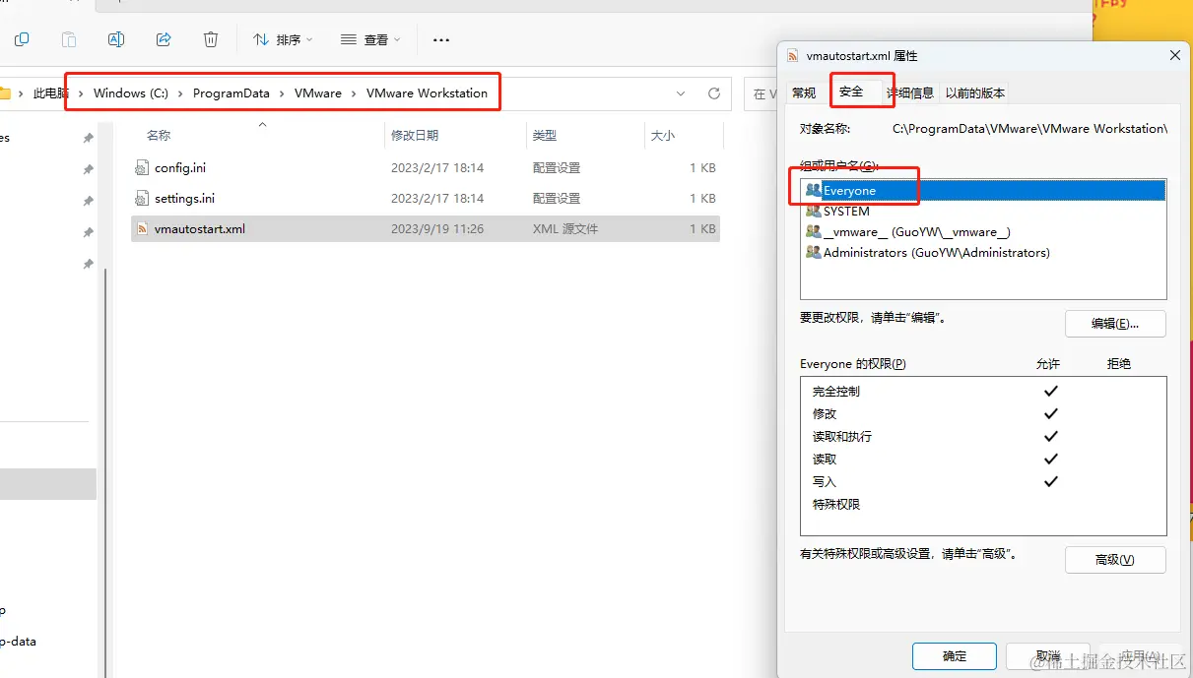The height and width of the screenshot is (678, 1193).
Task: Sort files by 大小 column header
Action: pyautogui.click(x=663, y=136)
